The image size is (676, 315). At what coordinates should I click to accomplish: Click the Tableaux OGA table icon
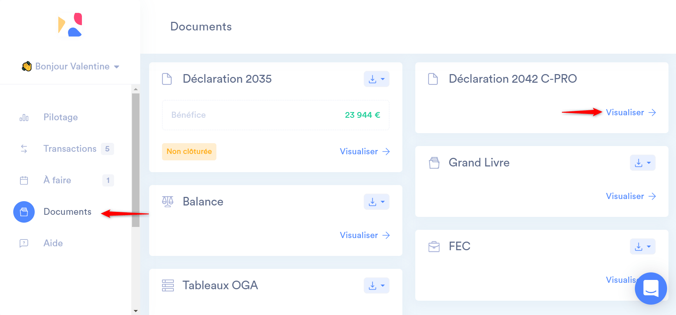[x=168, y=285]
